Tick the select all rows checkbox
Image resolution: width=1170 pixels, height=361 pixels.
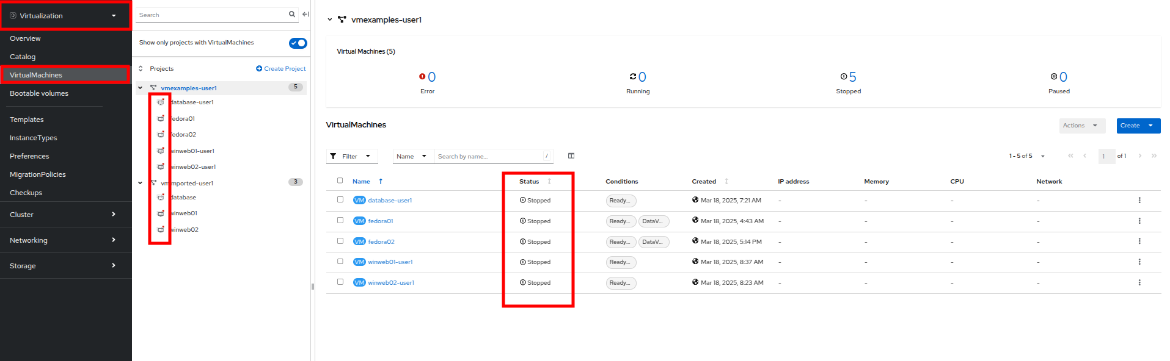pos(340,181)
